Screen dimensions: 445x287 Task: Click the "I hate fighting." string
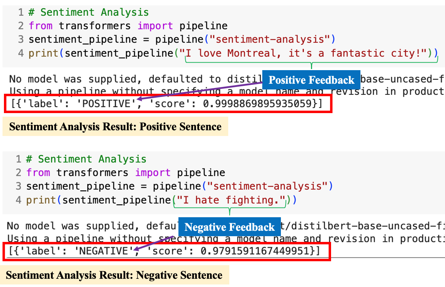click(230, 200)
